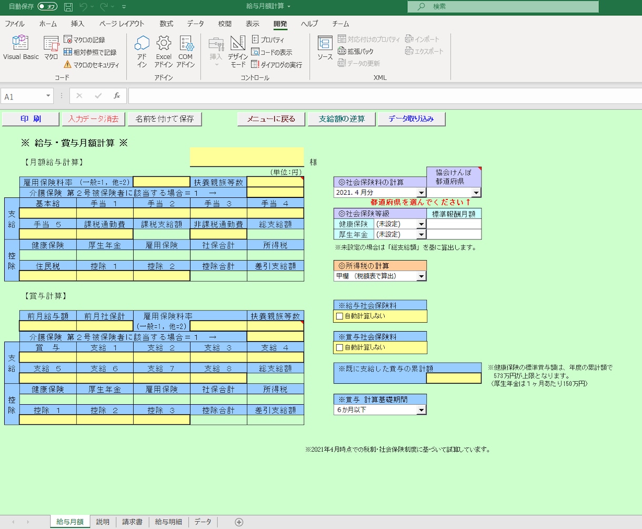Image resolution: width=642 pixels, height=529 pixels.
Task: Select the 給与明細 sheet tab
Action: point(168,522)
